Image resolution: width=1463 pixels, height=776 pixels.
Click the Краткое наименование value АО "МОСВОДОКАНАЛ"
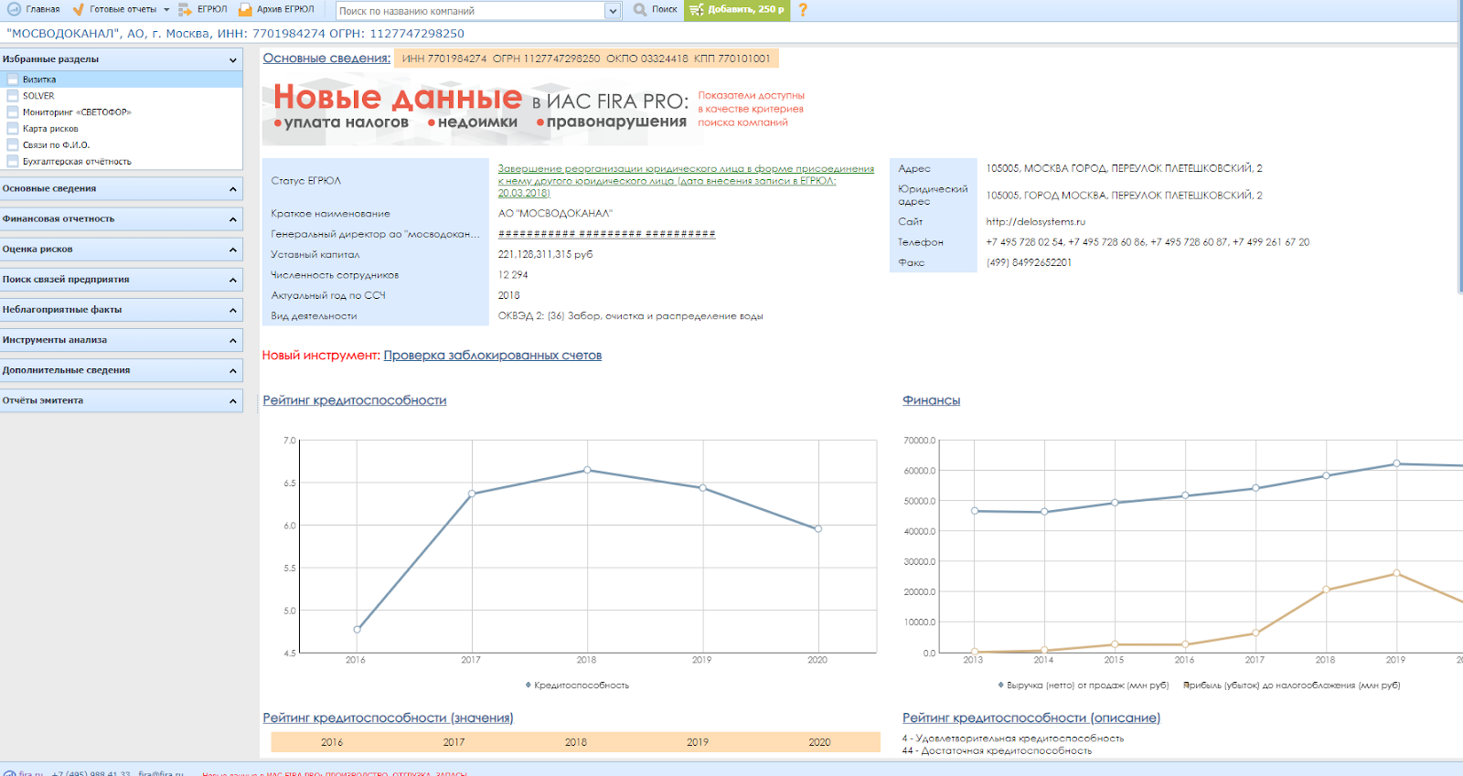tap(555, 213)
